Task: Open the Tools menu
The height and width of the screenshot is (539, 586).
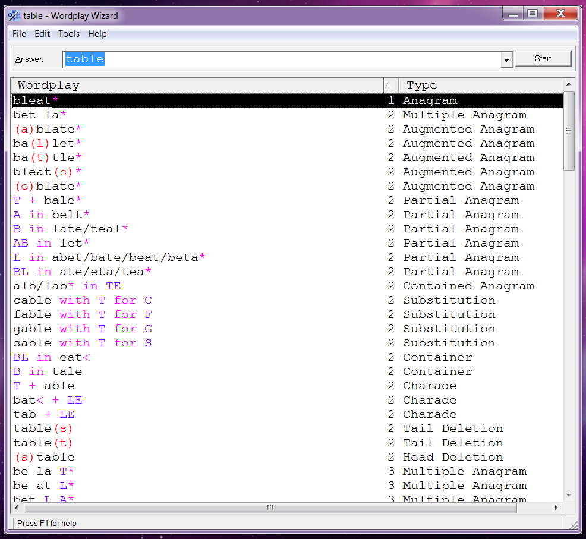Action: [69, 34]
